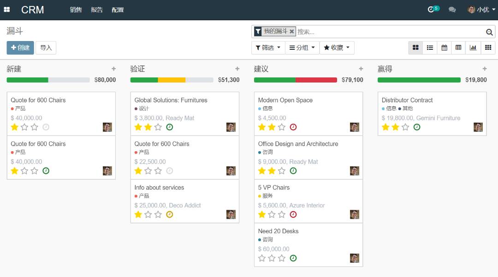Screen dimensions: 498x277
Task: Switch to activity grid view
Action: (x=488, y=47)
